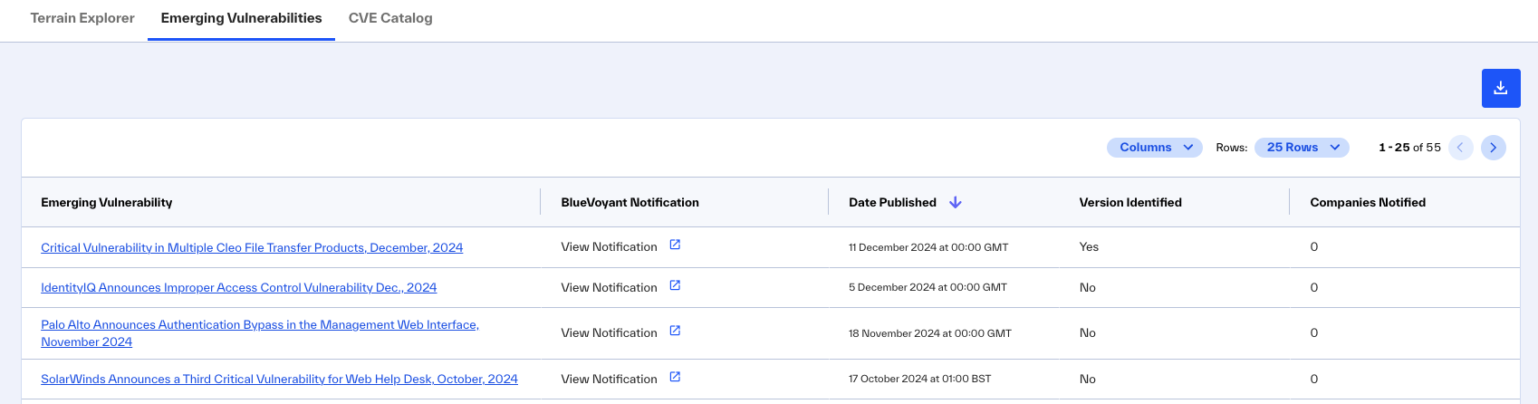Open external link icon for Palo Alto notification
The image size is (1538, 404).
[x=675, y=332]
